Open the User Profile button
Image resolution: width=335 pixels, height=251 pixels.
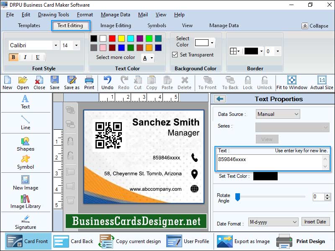pyautogui.click(x=188, y=241)
